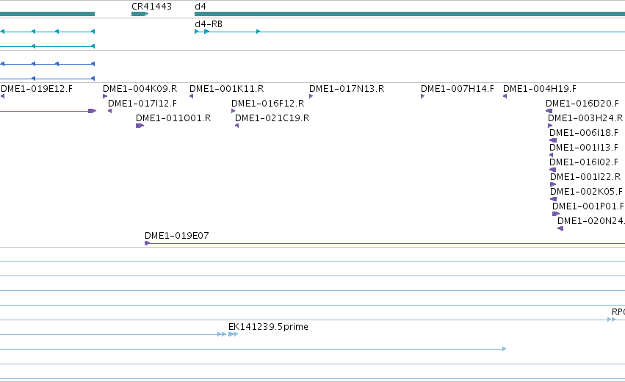Select feature label DME1-001P01.F

coord(588,206)
